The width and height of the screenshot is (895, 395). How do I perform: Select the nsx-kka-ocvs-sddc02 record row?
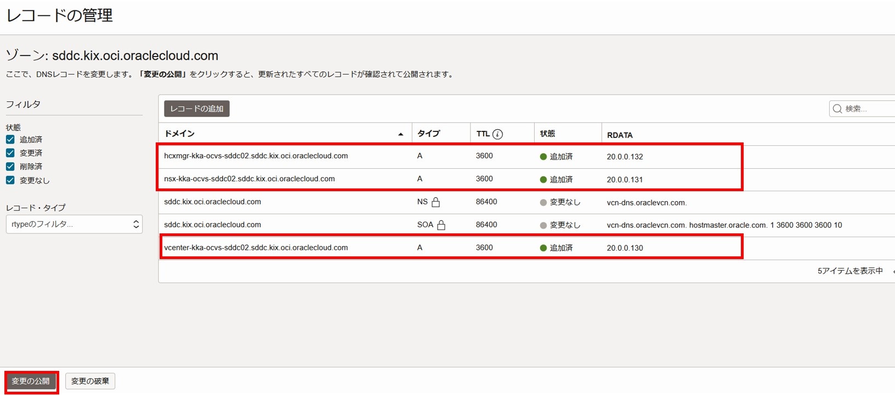(250, 179)
